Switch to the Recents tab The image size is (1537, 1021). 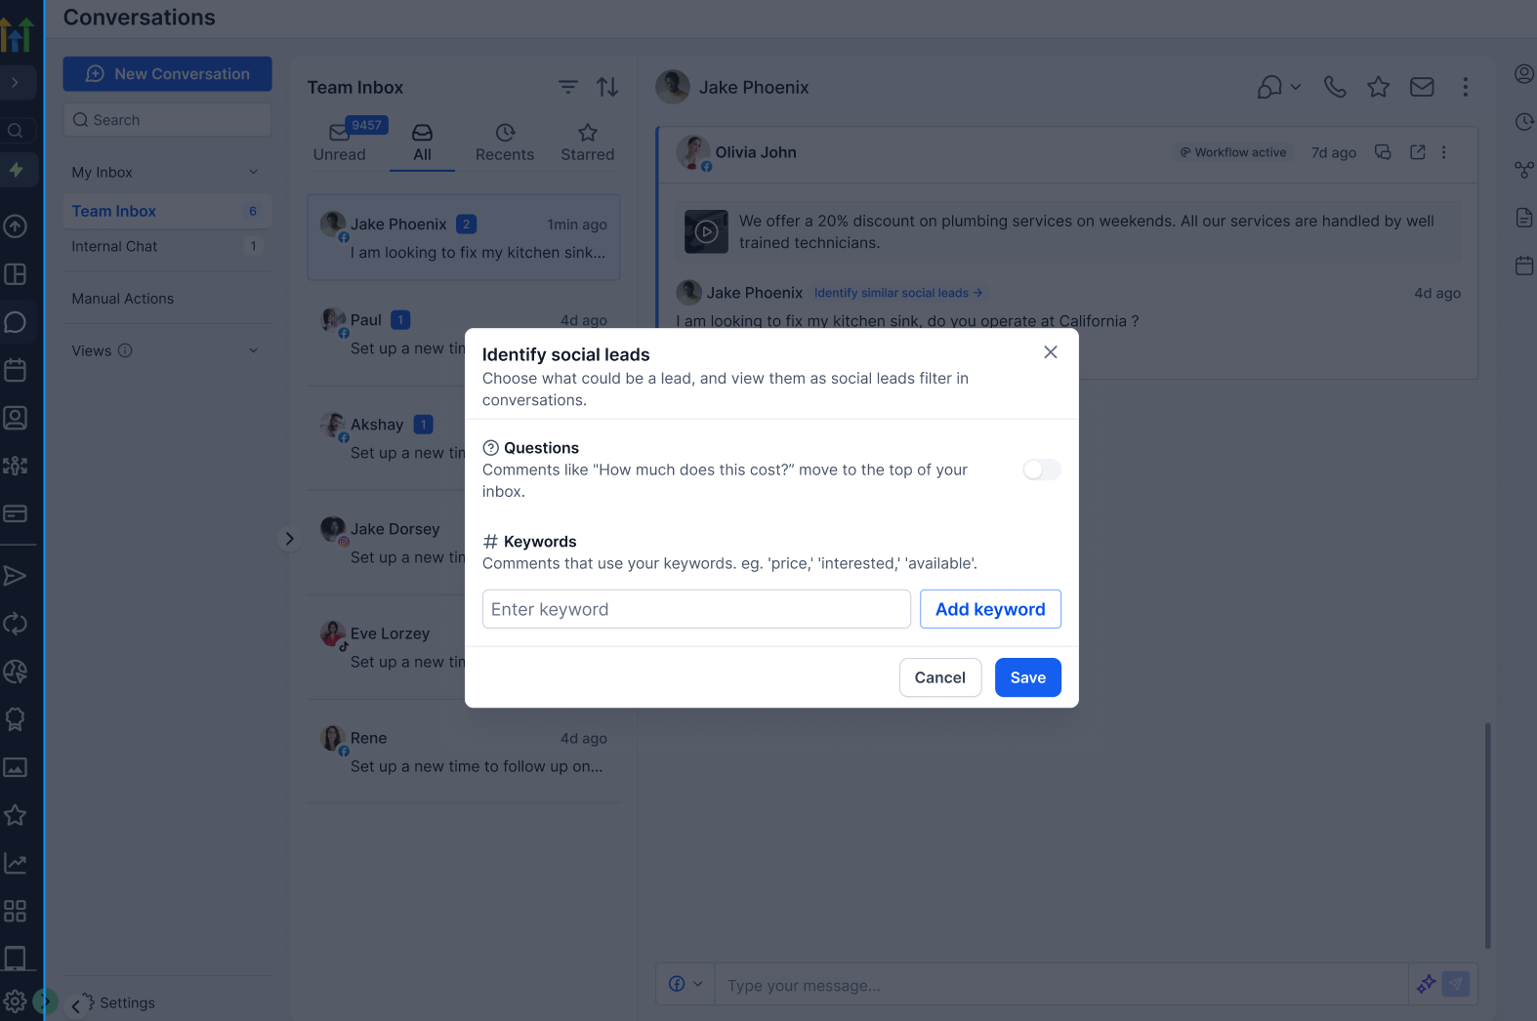point(505,143)
